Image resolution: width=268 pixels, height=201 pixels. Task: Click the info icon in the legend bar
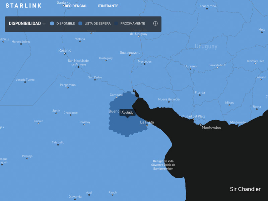pos(155,24)
